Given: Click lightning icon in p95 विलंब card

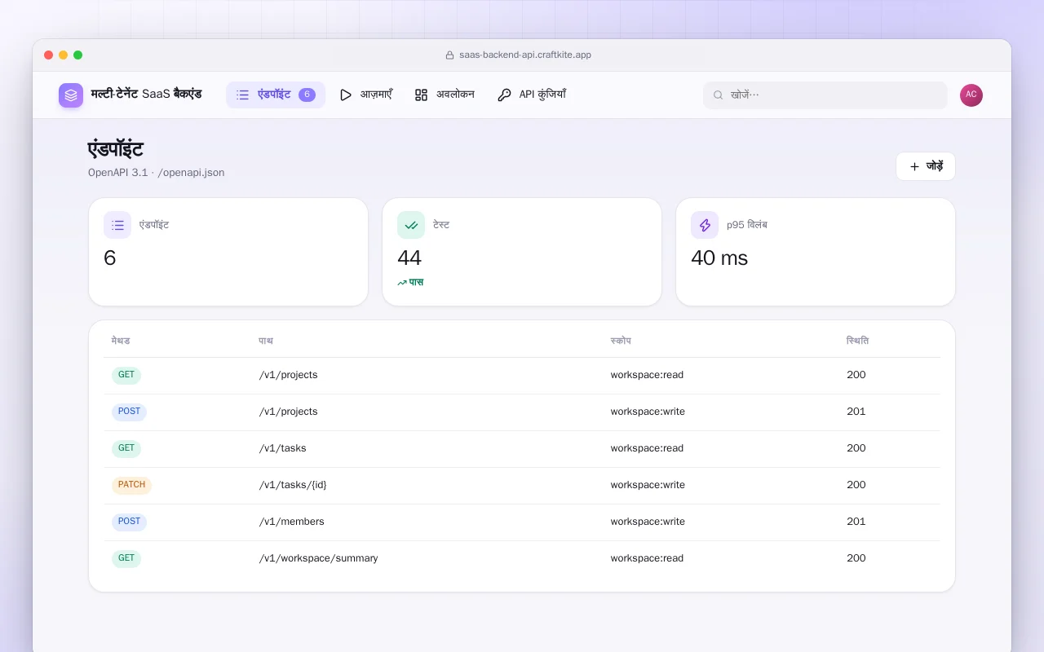Looking at the screenshot, I should click(x=705, y=225).
